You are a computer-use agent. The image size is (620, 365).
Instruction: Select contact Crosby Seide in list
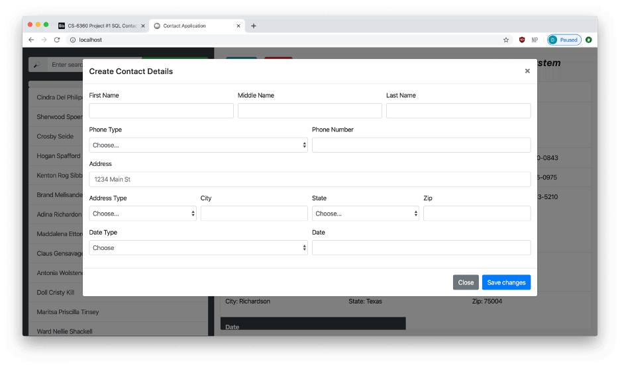[56, 136]
